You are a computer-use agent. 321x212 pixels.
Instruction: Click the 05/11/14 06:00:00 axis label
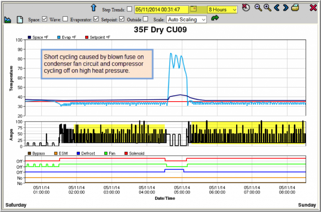[217, 190]
